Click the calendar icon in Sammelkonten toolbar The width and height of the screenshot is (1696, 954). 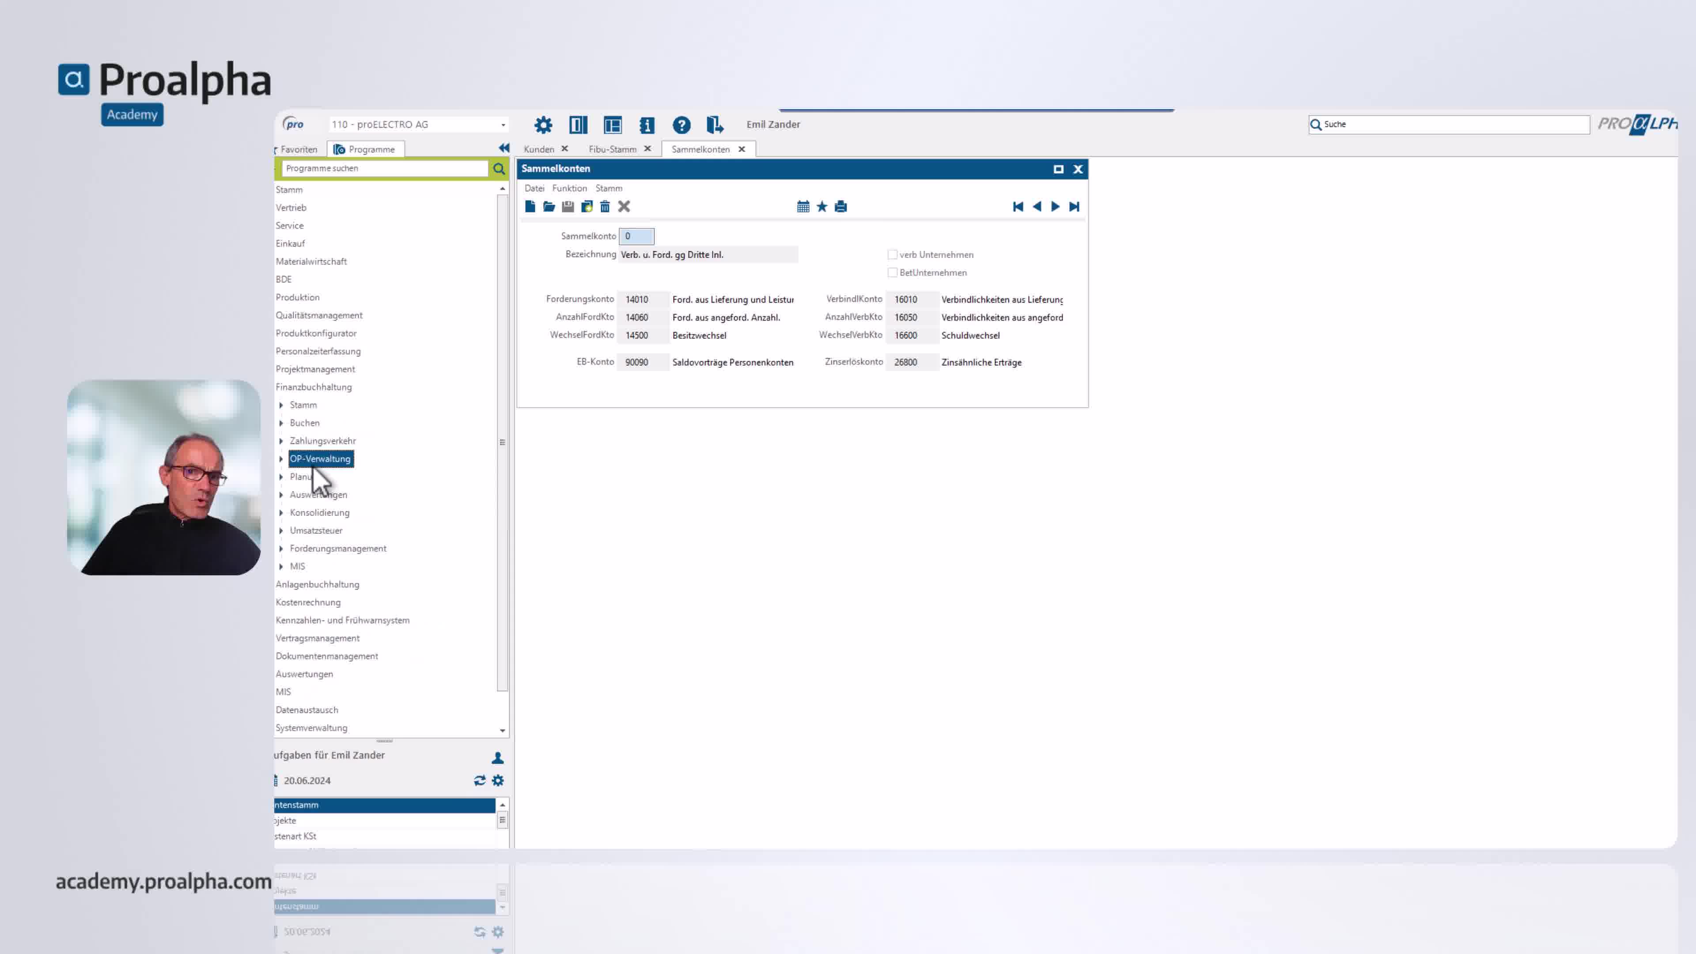pyautogui.click(x=803, y=207)
